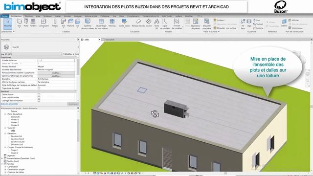Collapse the Vues 3D tree node
313x176 pixels.
(x=5, y=128)
